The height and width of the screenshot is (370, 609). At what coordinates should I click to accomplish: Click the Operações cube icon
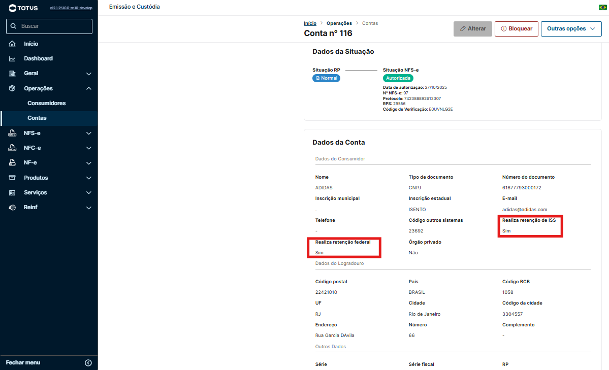click(x=12, y=88)
